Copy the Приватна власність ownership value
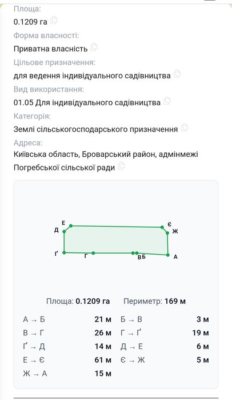 pos(94,47)
